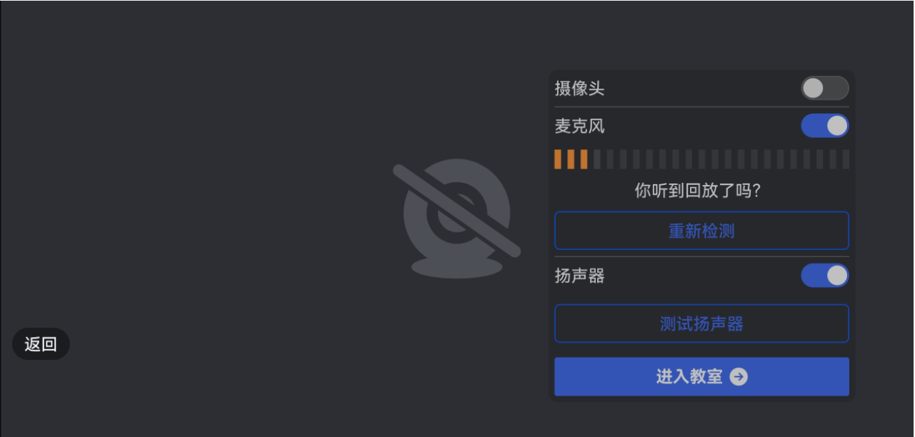Screen dimensions: 915x437
Task: Click the arrow icon inside 进入教室 button
Action: (x=739, y=376)
